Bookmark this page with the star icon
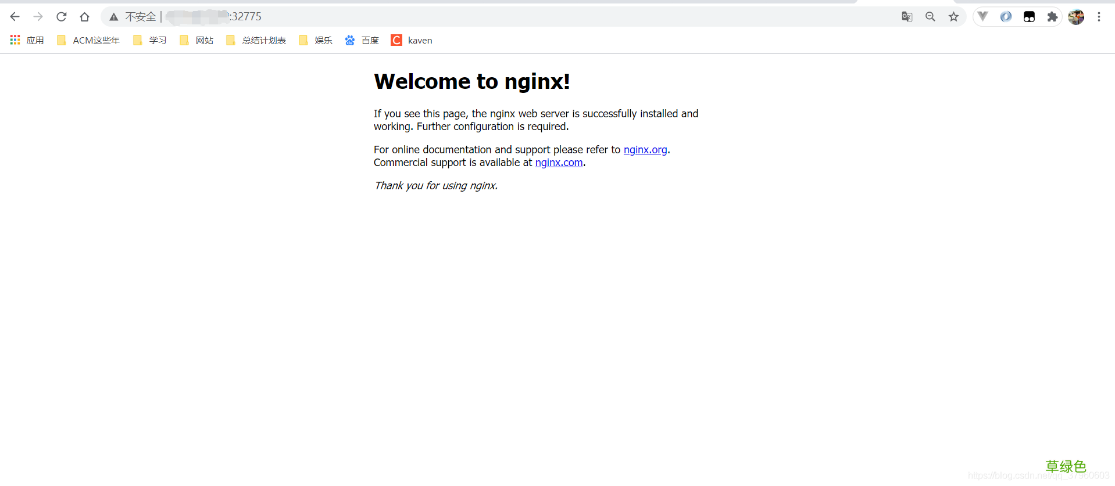This screenshot has width=1115, height=486. click(953, 17)
